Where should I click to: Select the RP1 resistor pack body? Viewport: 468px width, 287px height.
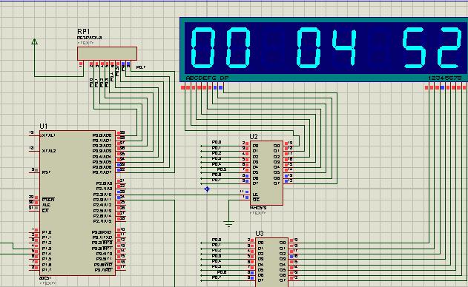(107, 53)
